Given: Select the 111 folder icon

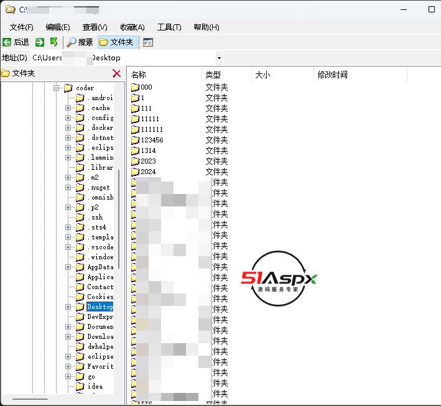Looking at the screenshot, I should coord(135,108).
